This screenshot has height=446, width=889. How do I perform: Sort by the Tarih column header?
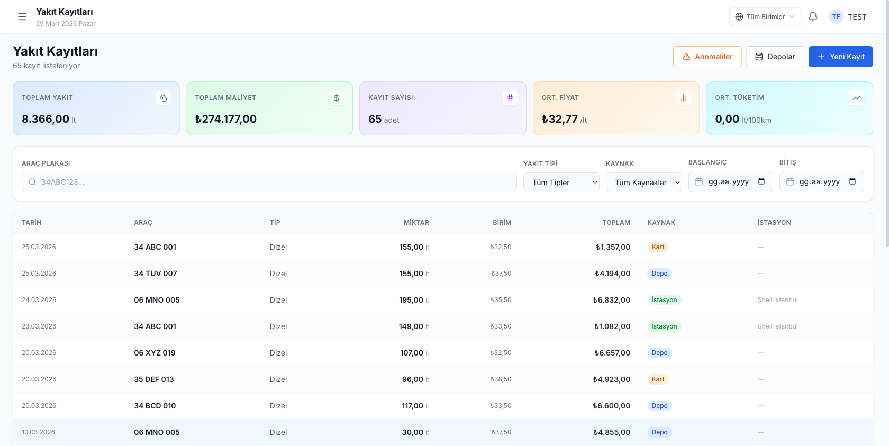tap(31, 223)
